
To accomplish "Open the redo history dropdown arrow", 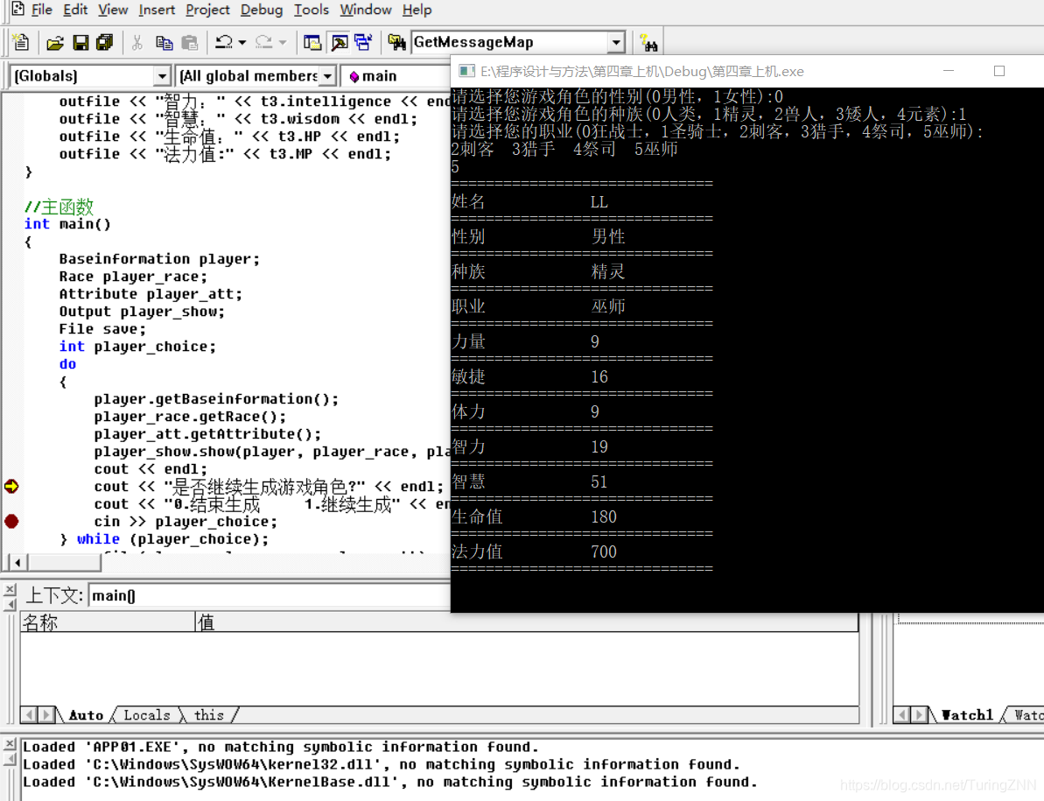I will [283, 43].
